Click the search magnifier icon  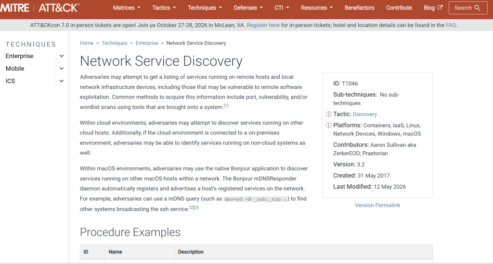[x=477, y=8]
